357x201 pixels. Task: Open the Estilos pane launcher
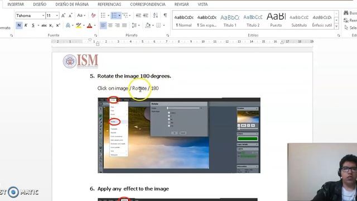click(x=339, y=35)
